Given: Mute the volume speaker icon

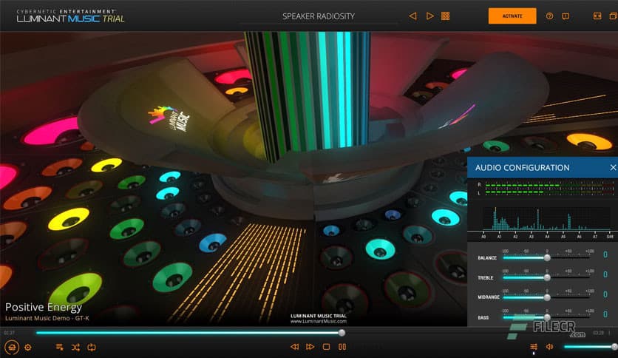Looking at the screenshot, I should (550, 347).
